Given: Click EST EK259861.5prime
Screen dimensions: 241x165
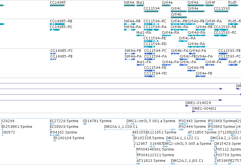Looking at the screenshot, I should coord(2,130).
